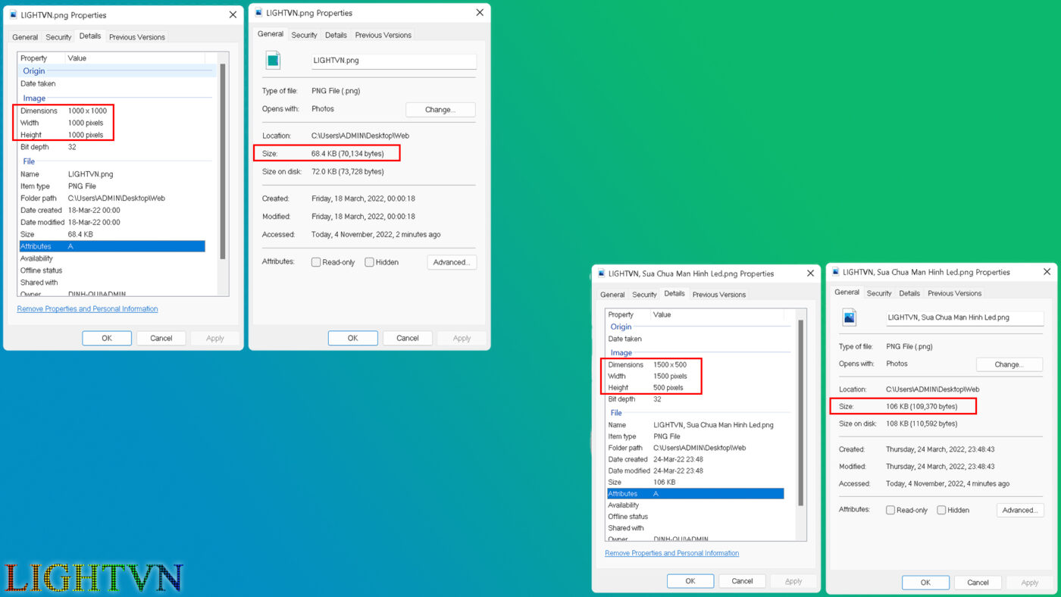The image size is (1061, 597).
Task: Enable Read-only for Sua Chua Man Hinh Led.png
Action: (890, 509)
